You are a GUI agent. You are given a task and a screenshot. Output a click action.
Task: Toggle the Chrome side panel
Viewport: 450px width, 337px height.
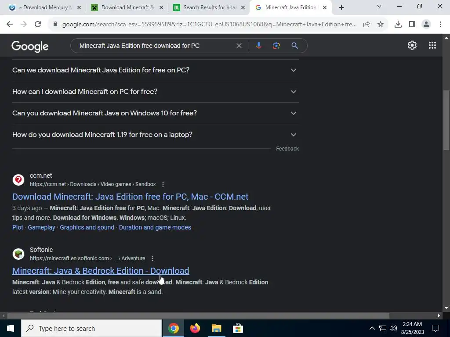pyautogui.click(x=412, y=25)
